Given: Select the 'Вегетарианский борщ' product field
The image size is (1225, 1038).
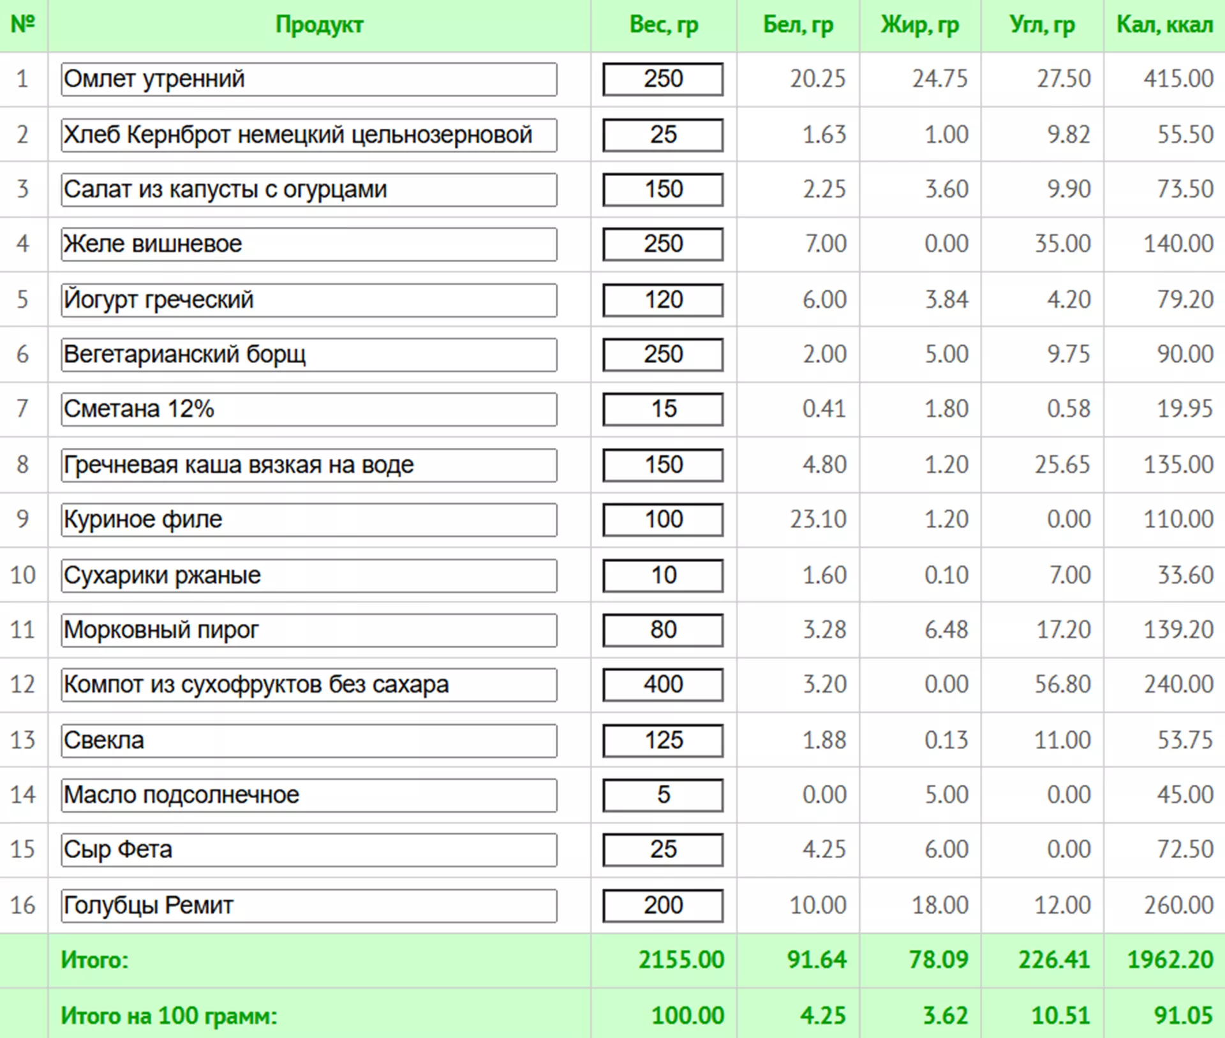Looking at the screenshot, I should (x=309, y=355).
